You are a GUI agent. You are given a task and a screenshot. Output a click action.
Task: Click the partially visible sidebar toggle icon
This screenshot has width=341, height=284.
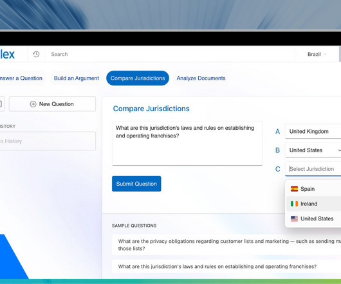1,104
